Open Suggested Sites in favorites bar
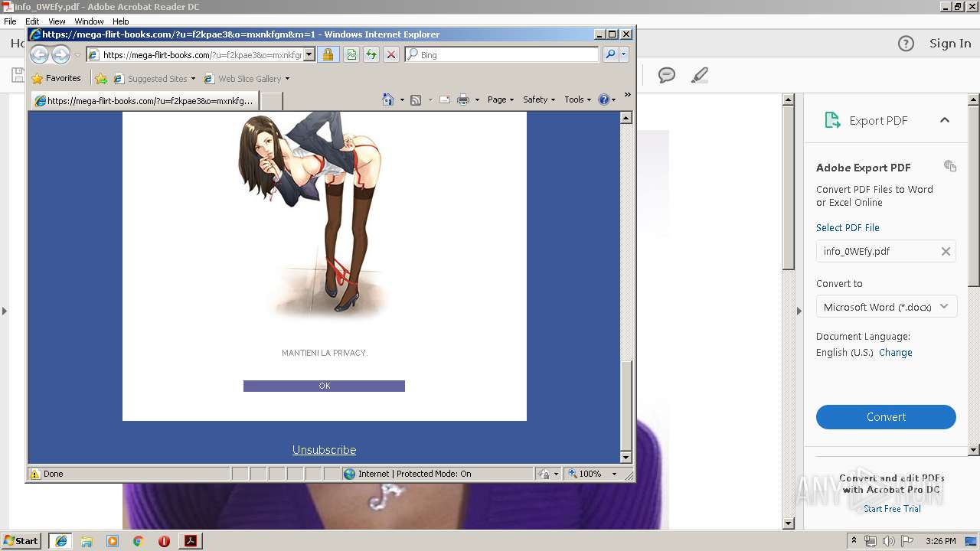980x551 pixels. pos(154,78)
